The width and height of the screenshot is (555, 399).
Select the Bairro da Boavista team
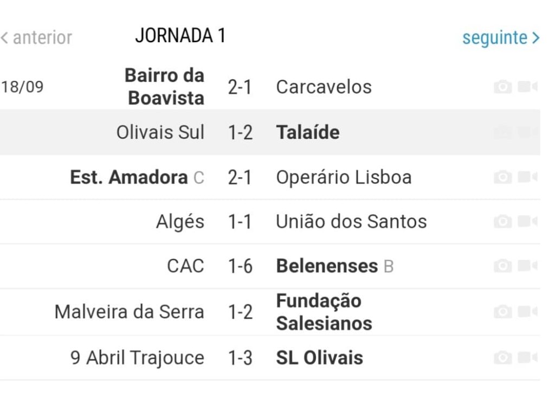[x=165, y=87]
